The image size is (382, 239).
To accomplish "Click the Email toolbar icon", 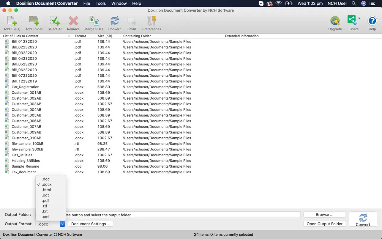I will point(132,23).
